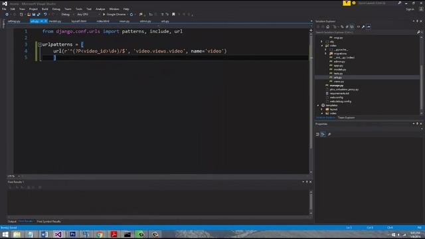Switch to the admin.py editor tab

145,21
